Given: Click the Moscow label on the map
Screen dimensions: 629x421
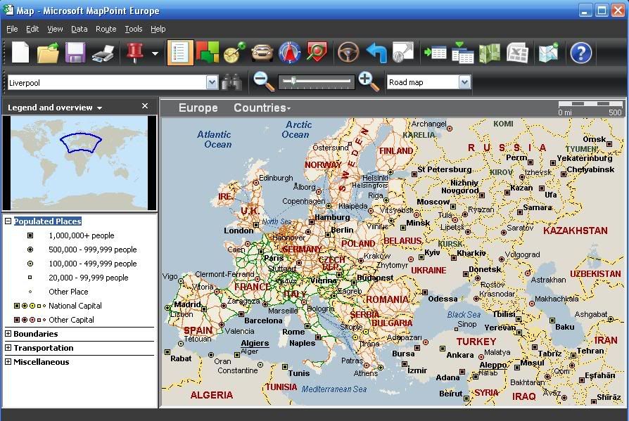Looking at the screenshot, I should (x=433, y=202).
